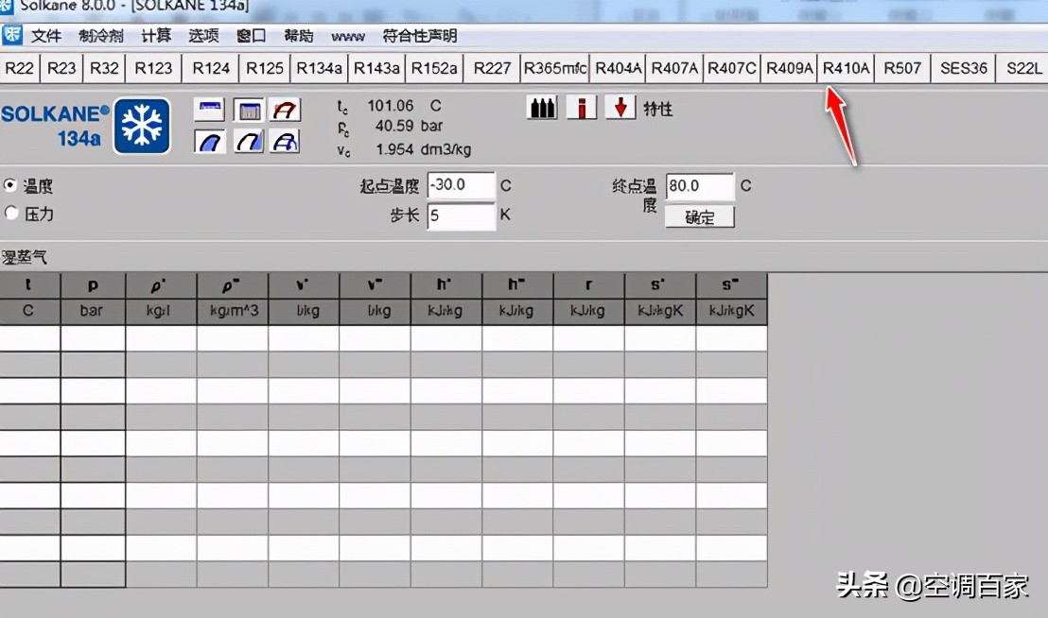Open the flat blue bar toolbar icon
The height and width of the screenshot is (618, 1048).
pos(209,110)
